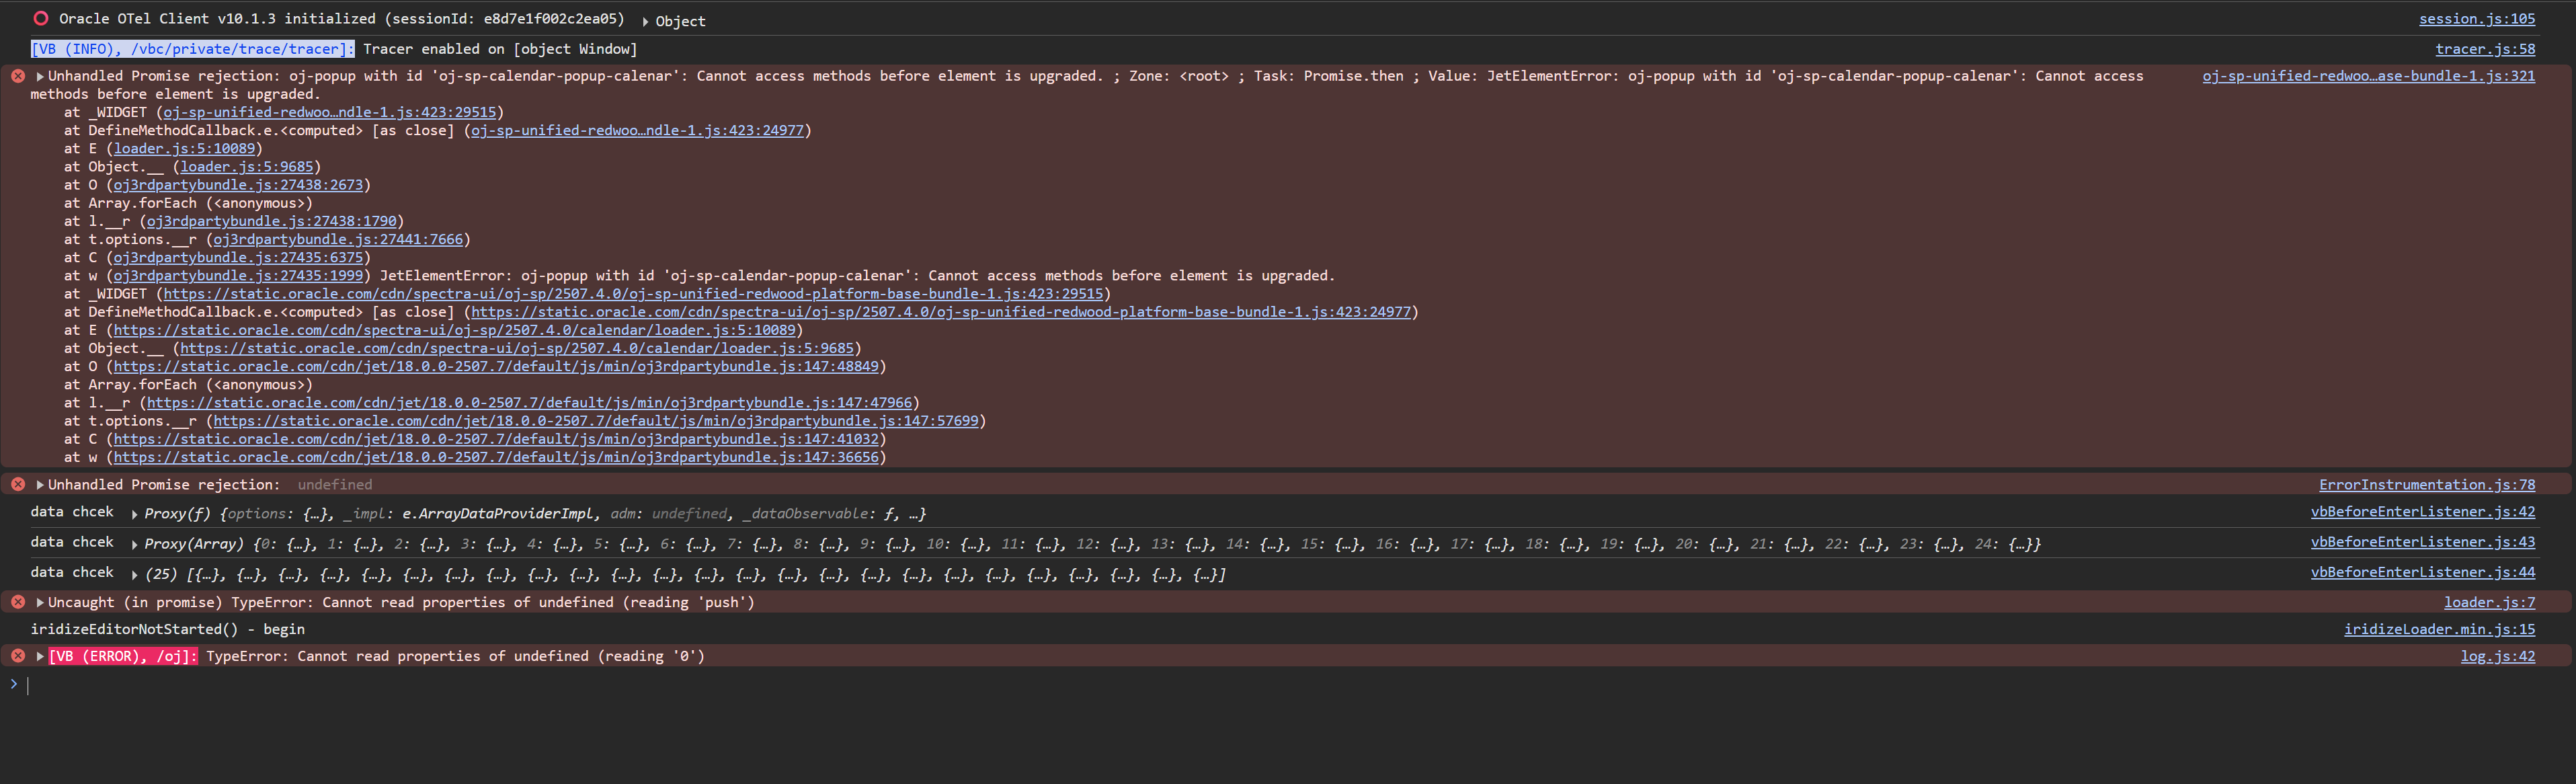Expand the Proxy(f) object in data chcek
This screenshot has height=784, width=2576.
(134, 514)
